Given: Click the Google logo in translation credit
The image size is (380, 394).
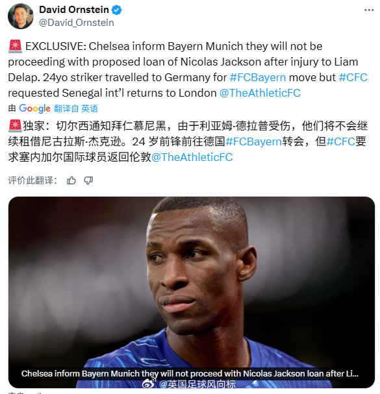Looking at the screenshot, I should [x=34, y=108].
